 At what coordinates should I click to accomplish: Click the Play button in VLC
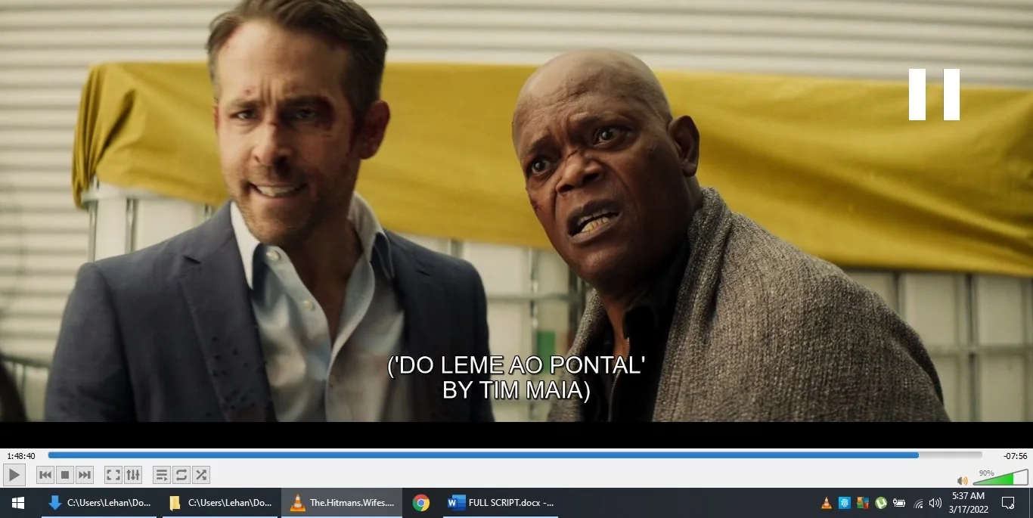click(14, 475)
